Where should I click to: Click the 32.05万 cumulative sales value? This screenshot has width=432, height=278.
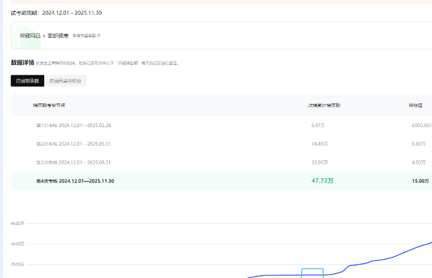point(320,162)
